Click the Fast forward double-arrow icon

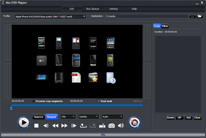64,126
